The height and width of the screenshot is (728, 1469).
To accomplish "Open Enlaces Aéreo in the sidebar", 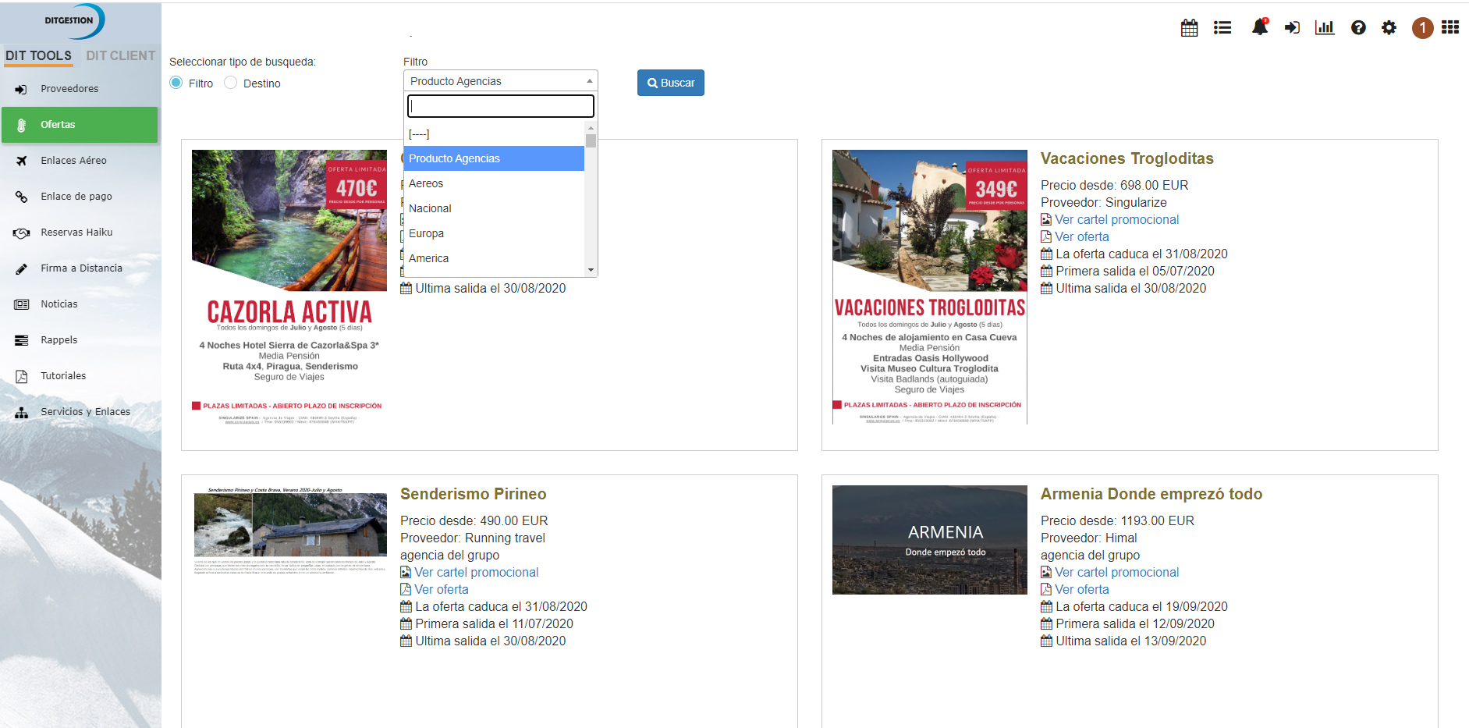I will (73, 161).
